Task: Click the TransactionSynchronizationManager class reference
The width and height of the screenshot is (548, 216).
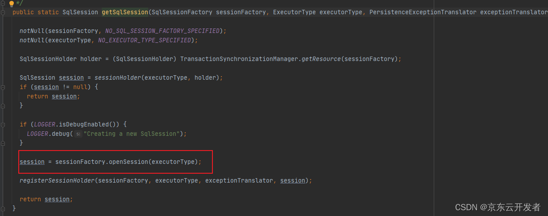Action: pyautogui.click(x=239, y=59)
